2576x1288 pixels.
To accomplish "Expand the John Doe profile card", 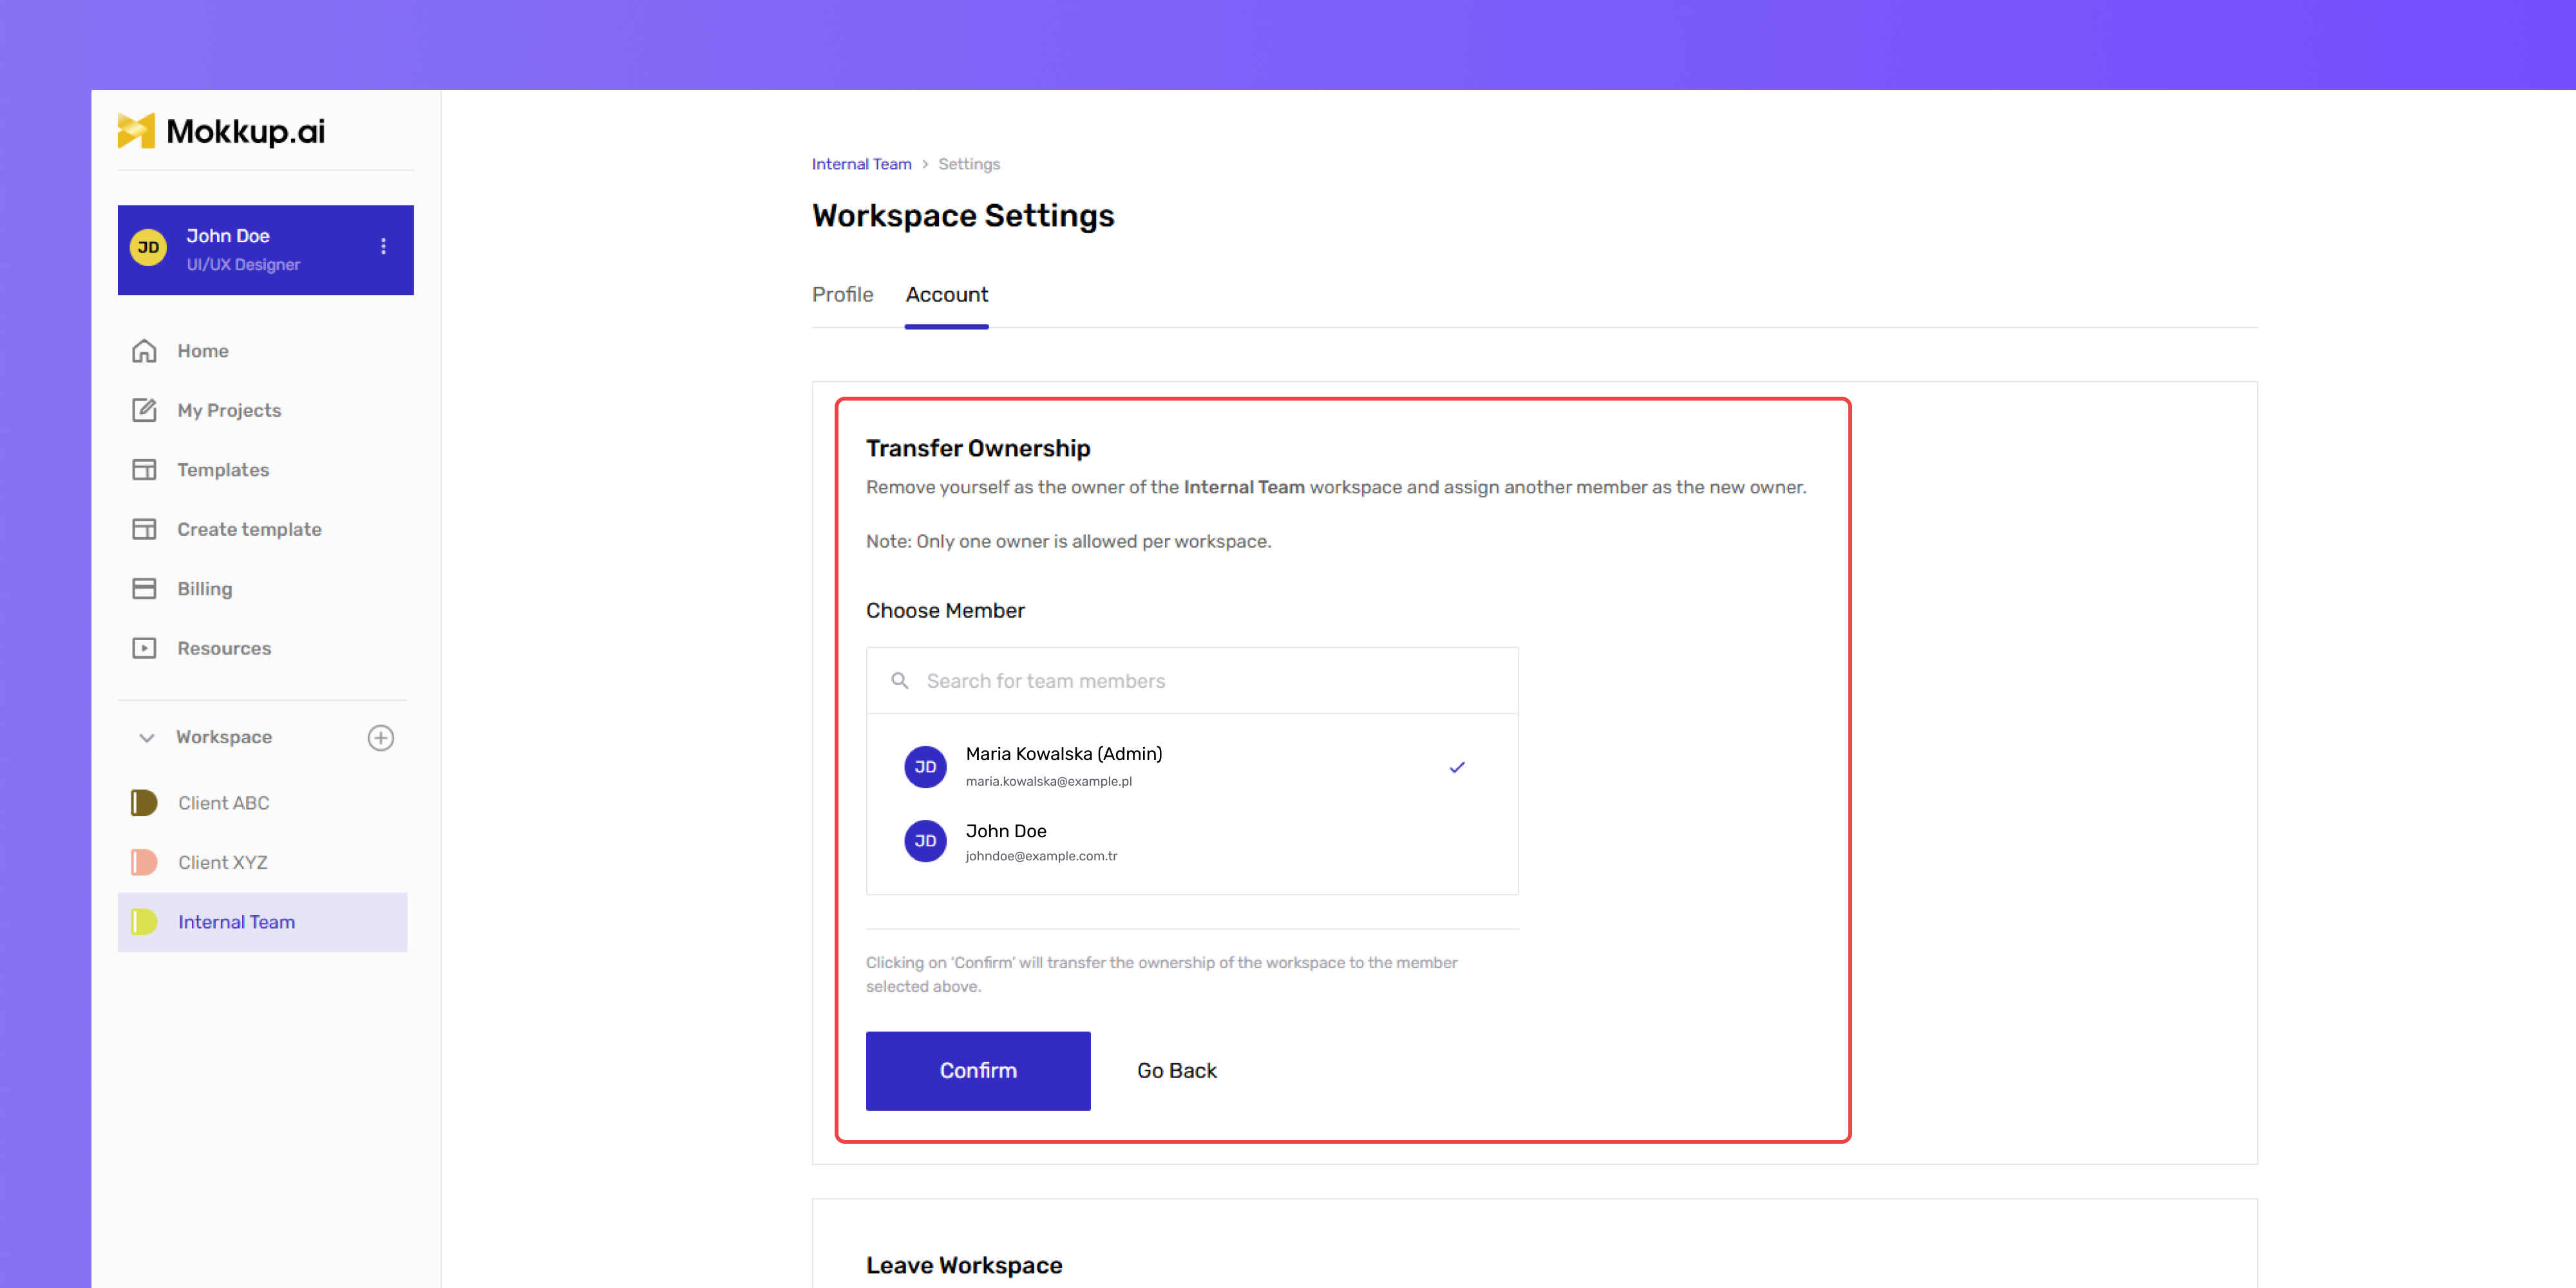I will (266, 250).
